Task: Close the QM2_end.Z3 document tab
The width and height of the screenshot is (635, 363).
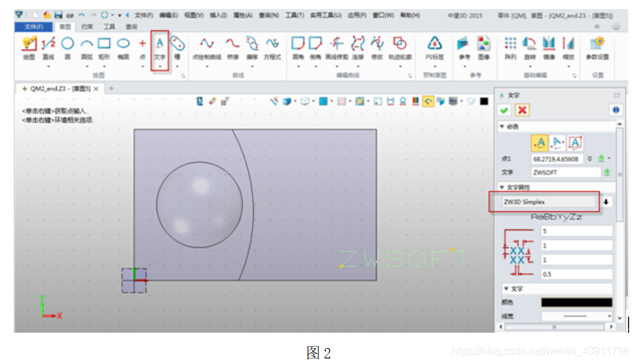Action: pyautogui.click(x=96, y=89)
